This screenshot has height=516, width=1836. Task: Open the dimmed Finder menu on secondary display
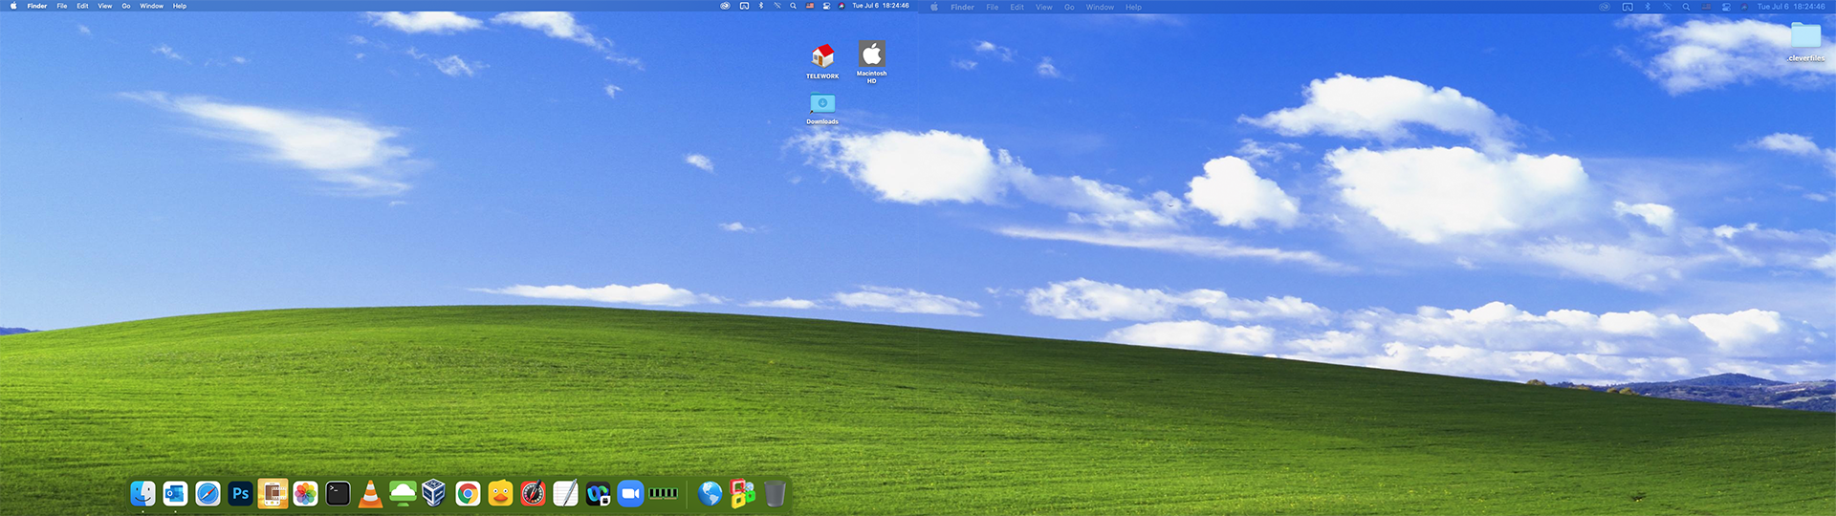[x=962, y=7]
